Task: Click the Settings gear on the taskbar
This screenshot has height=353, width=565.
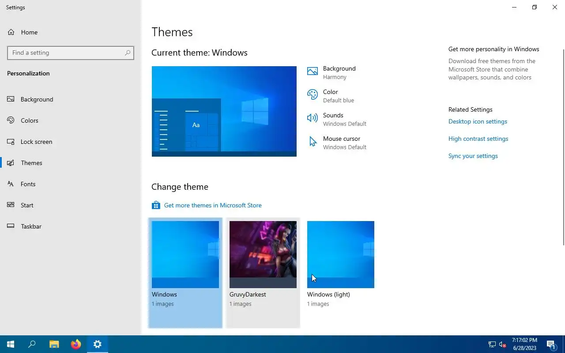Action: 98,344
